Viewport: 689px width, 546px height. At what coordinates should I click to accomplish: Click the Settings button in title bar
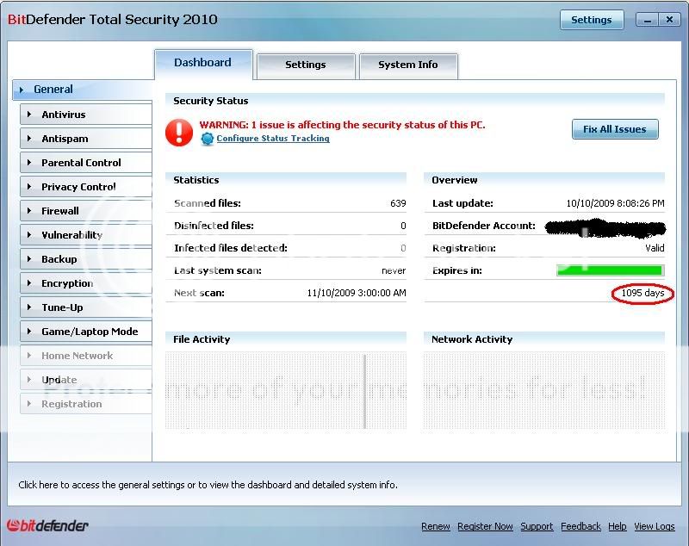[x=592, y=20]
